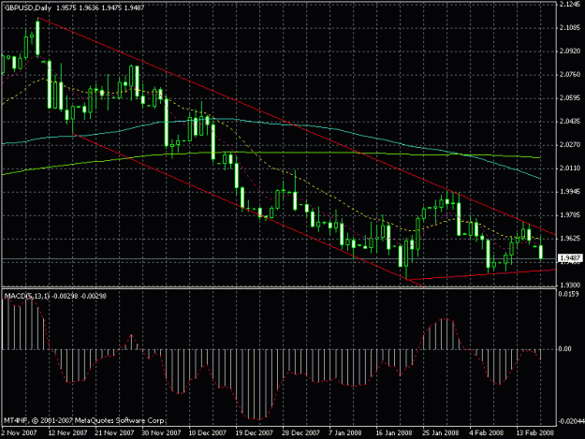Click the 13 Feb 2008 date label
585x439 pixels.
535,433
